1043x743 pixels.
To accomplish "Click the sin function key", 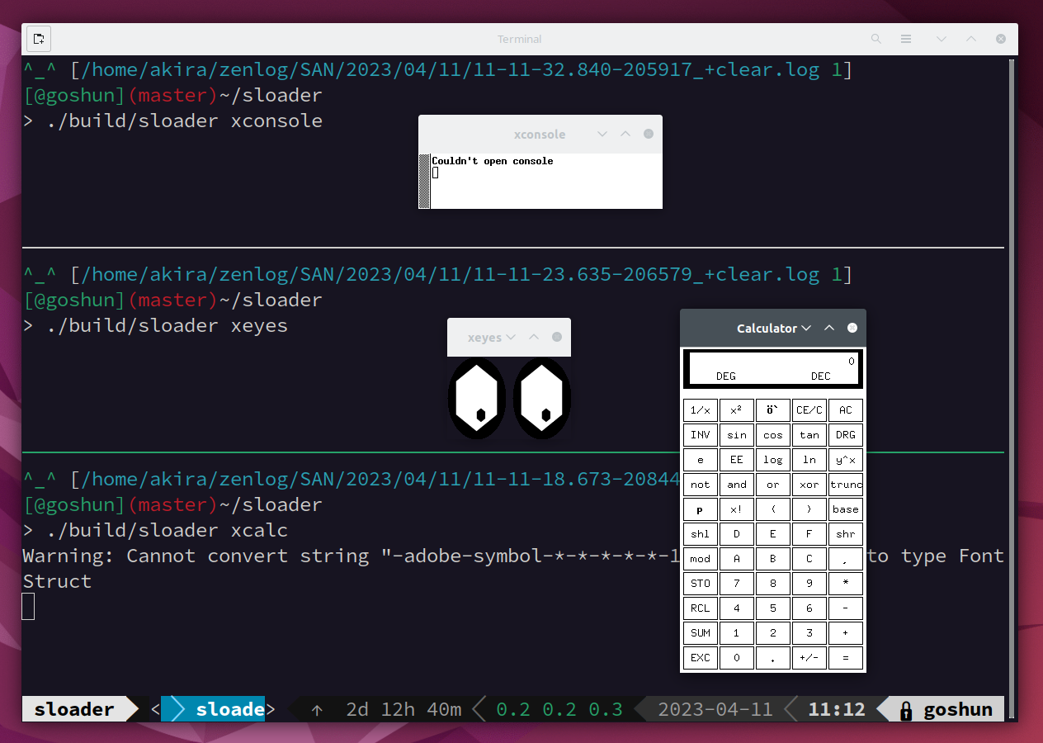I will 737,435.
